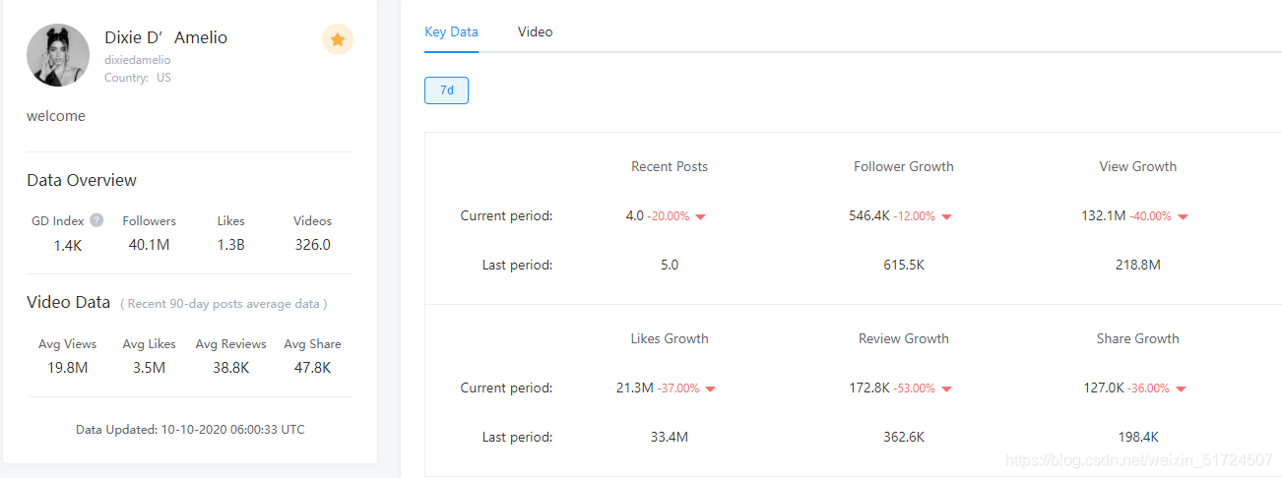Click the red down arrow next to -12.00%
The height and width of the screenshot is (478, 1282).
point(946,216)
